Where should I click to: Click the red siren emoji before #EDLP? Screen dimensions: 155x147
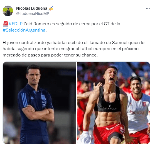click(6, 24)
